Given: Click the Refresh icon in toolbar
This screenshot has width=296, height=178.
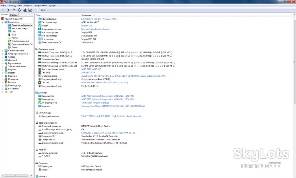Looking at the screenshot, I should click(19, 10).
